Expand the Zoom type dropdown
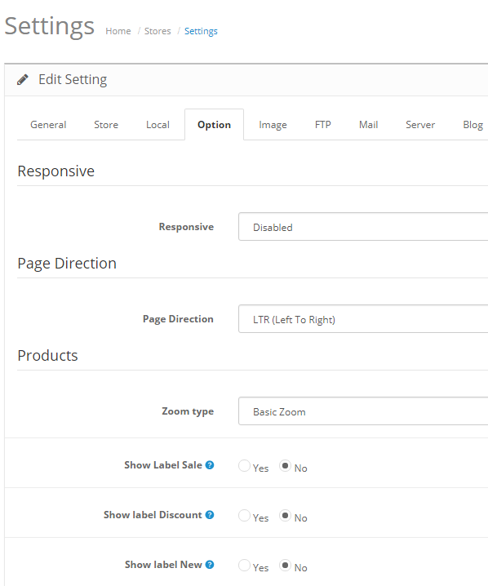 tap(363, 411)
